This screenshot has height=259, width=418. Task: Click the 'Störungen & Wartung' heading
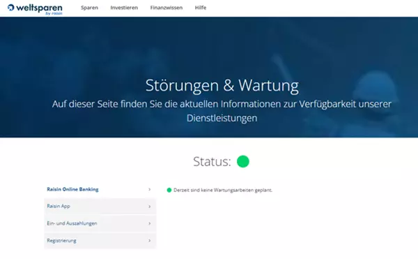(222, 86)
